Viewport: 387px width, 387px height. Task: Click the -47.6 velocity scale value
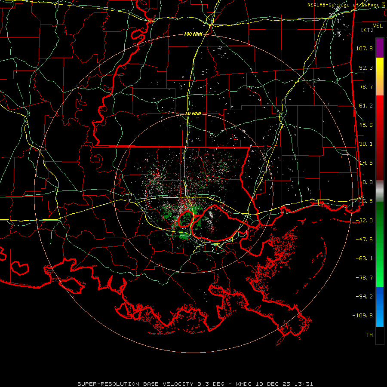tap(364, 240)
